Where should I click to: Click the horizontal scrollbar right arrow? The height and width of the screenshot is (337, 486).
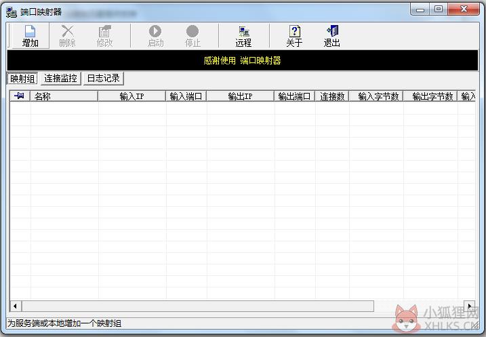click(470, 306)
